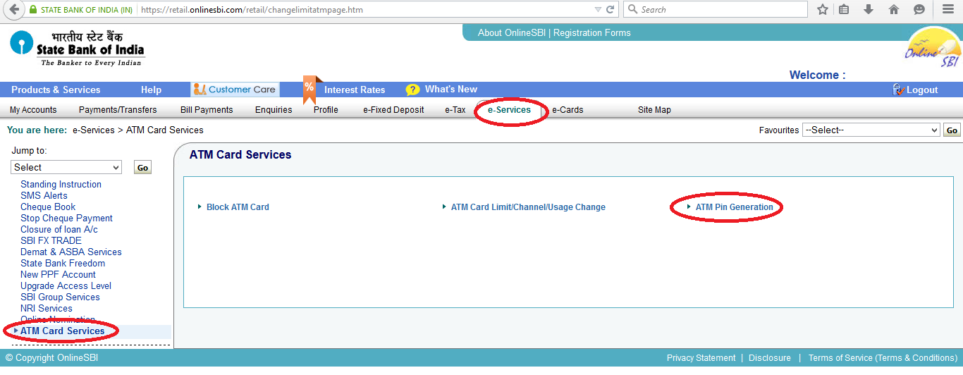Open the bookmarks list icon

tap(845, 10)
